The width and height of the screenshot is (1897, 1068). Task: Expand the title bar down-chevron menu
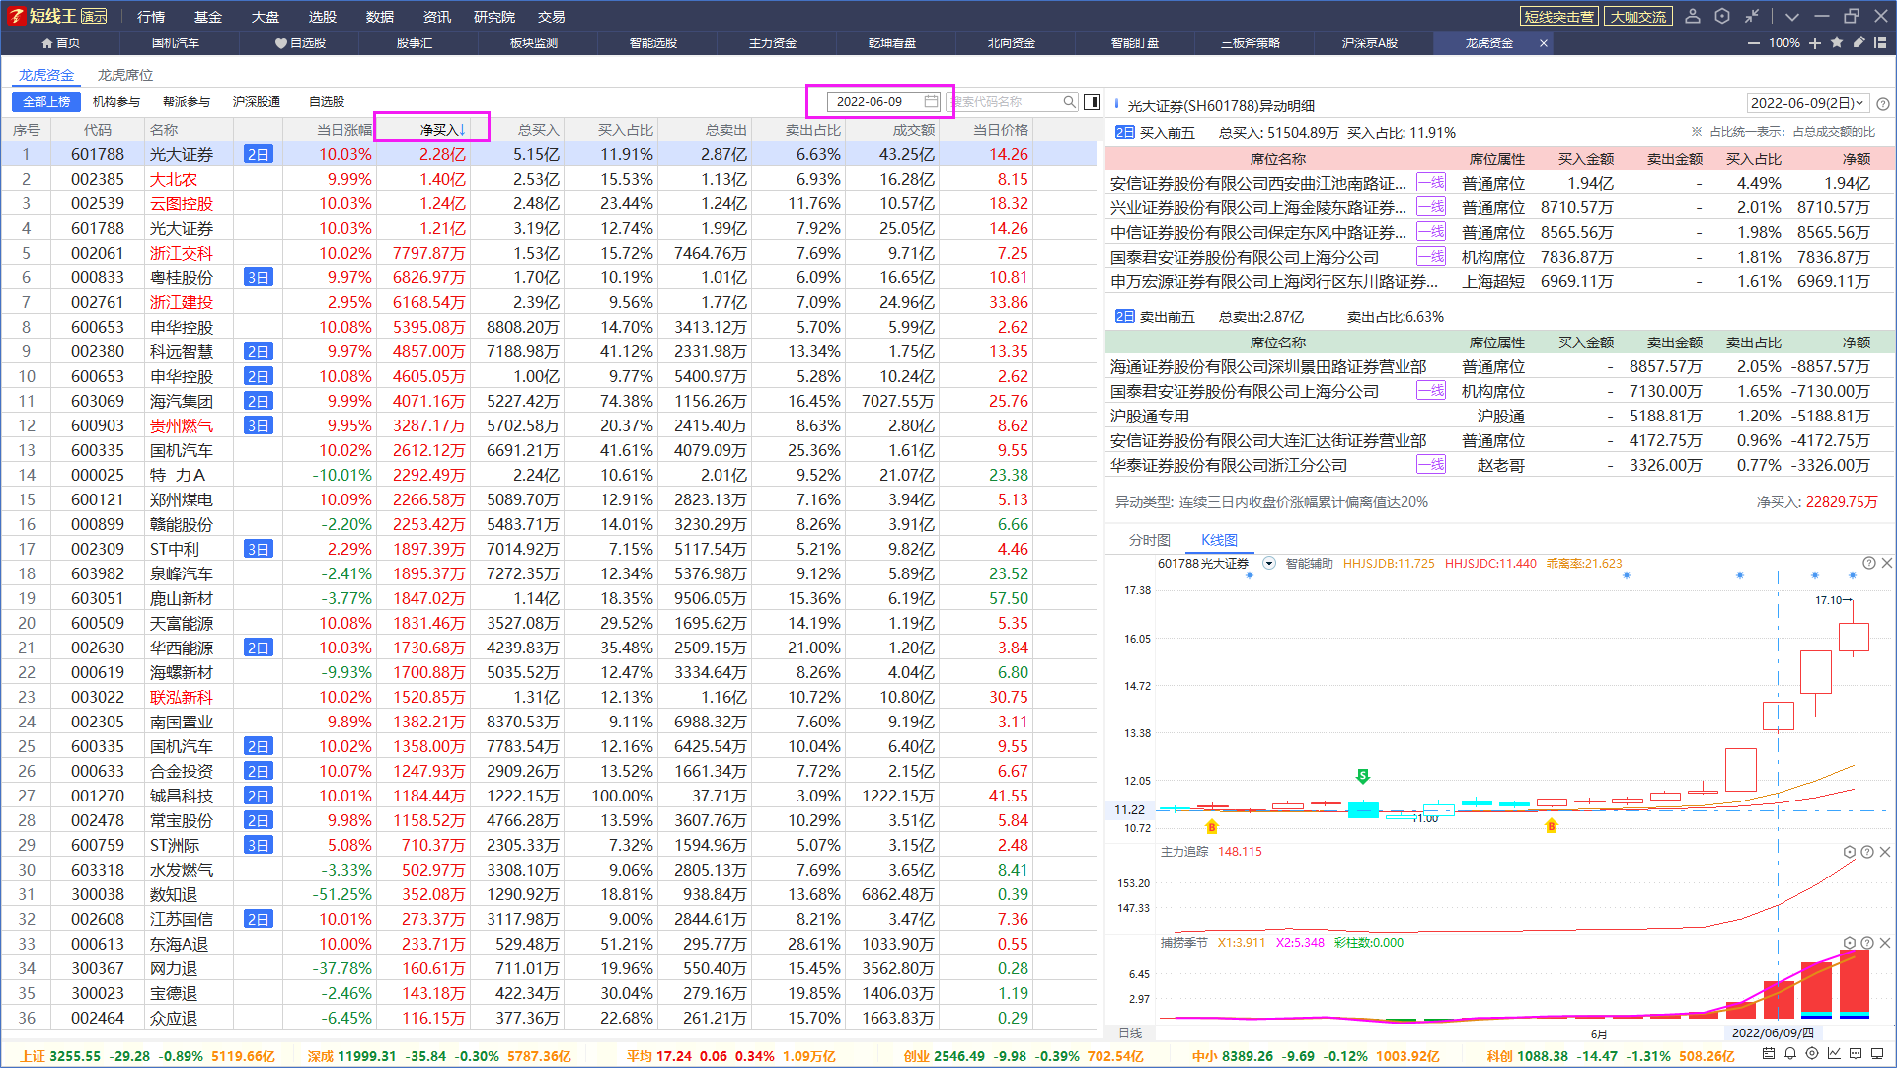coord(1792,17)
